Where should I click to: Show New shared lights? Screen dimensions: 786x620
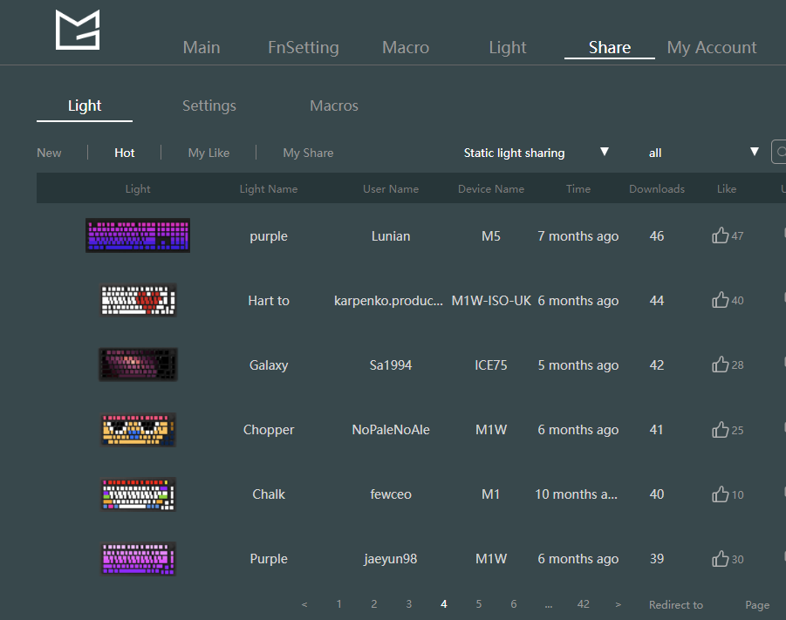[x=49, y=153]
